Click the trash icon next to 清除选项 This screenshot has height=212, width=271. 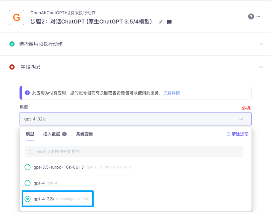228,134
